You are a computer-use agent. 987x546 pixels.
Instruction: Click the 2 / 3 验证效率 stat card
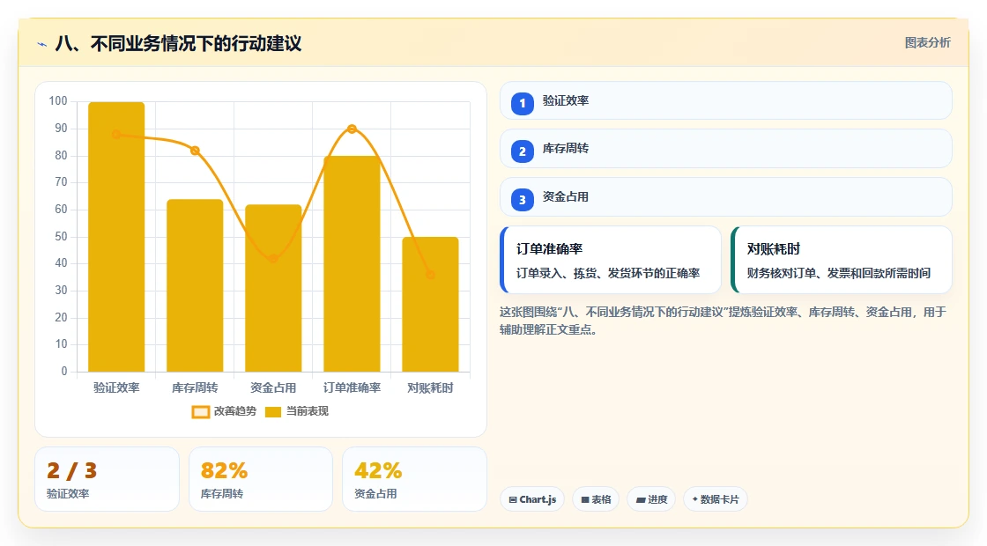point(107,479)
